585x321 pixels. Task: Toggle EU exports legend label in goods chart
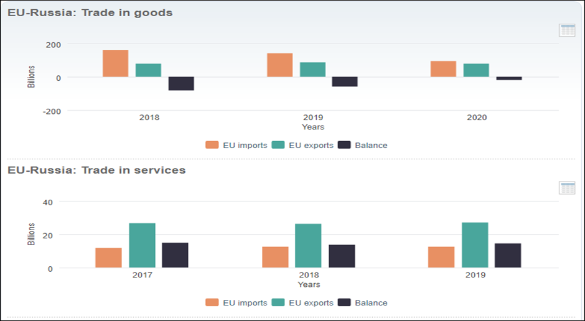point(309,145)
